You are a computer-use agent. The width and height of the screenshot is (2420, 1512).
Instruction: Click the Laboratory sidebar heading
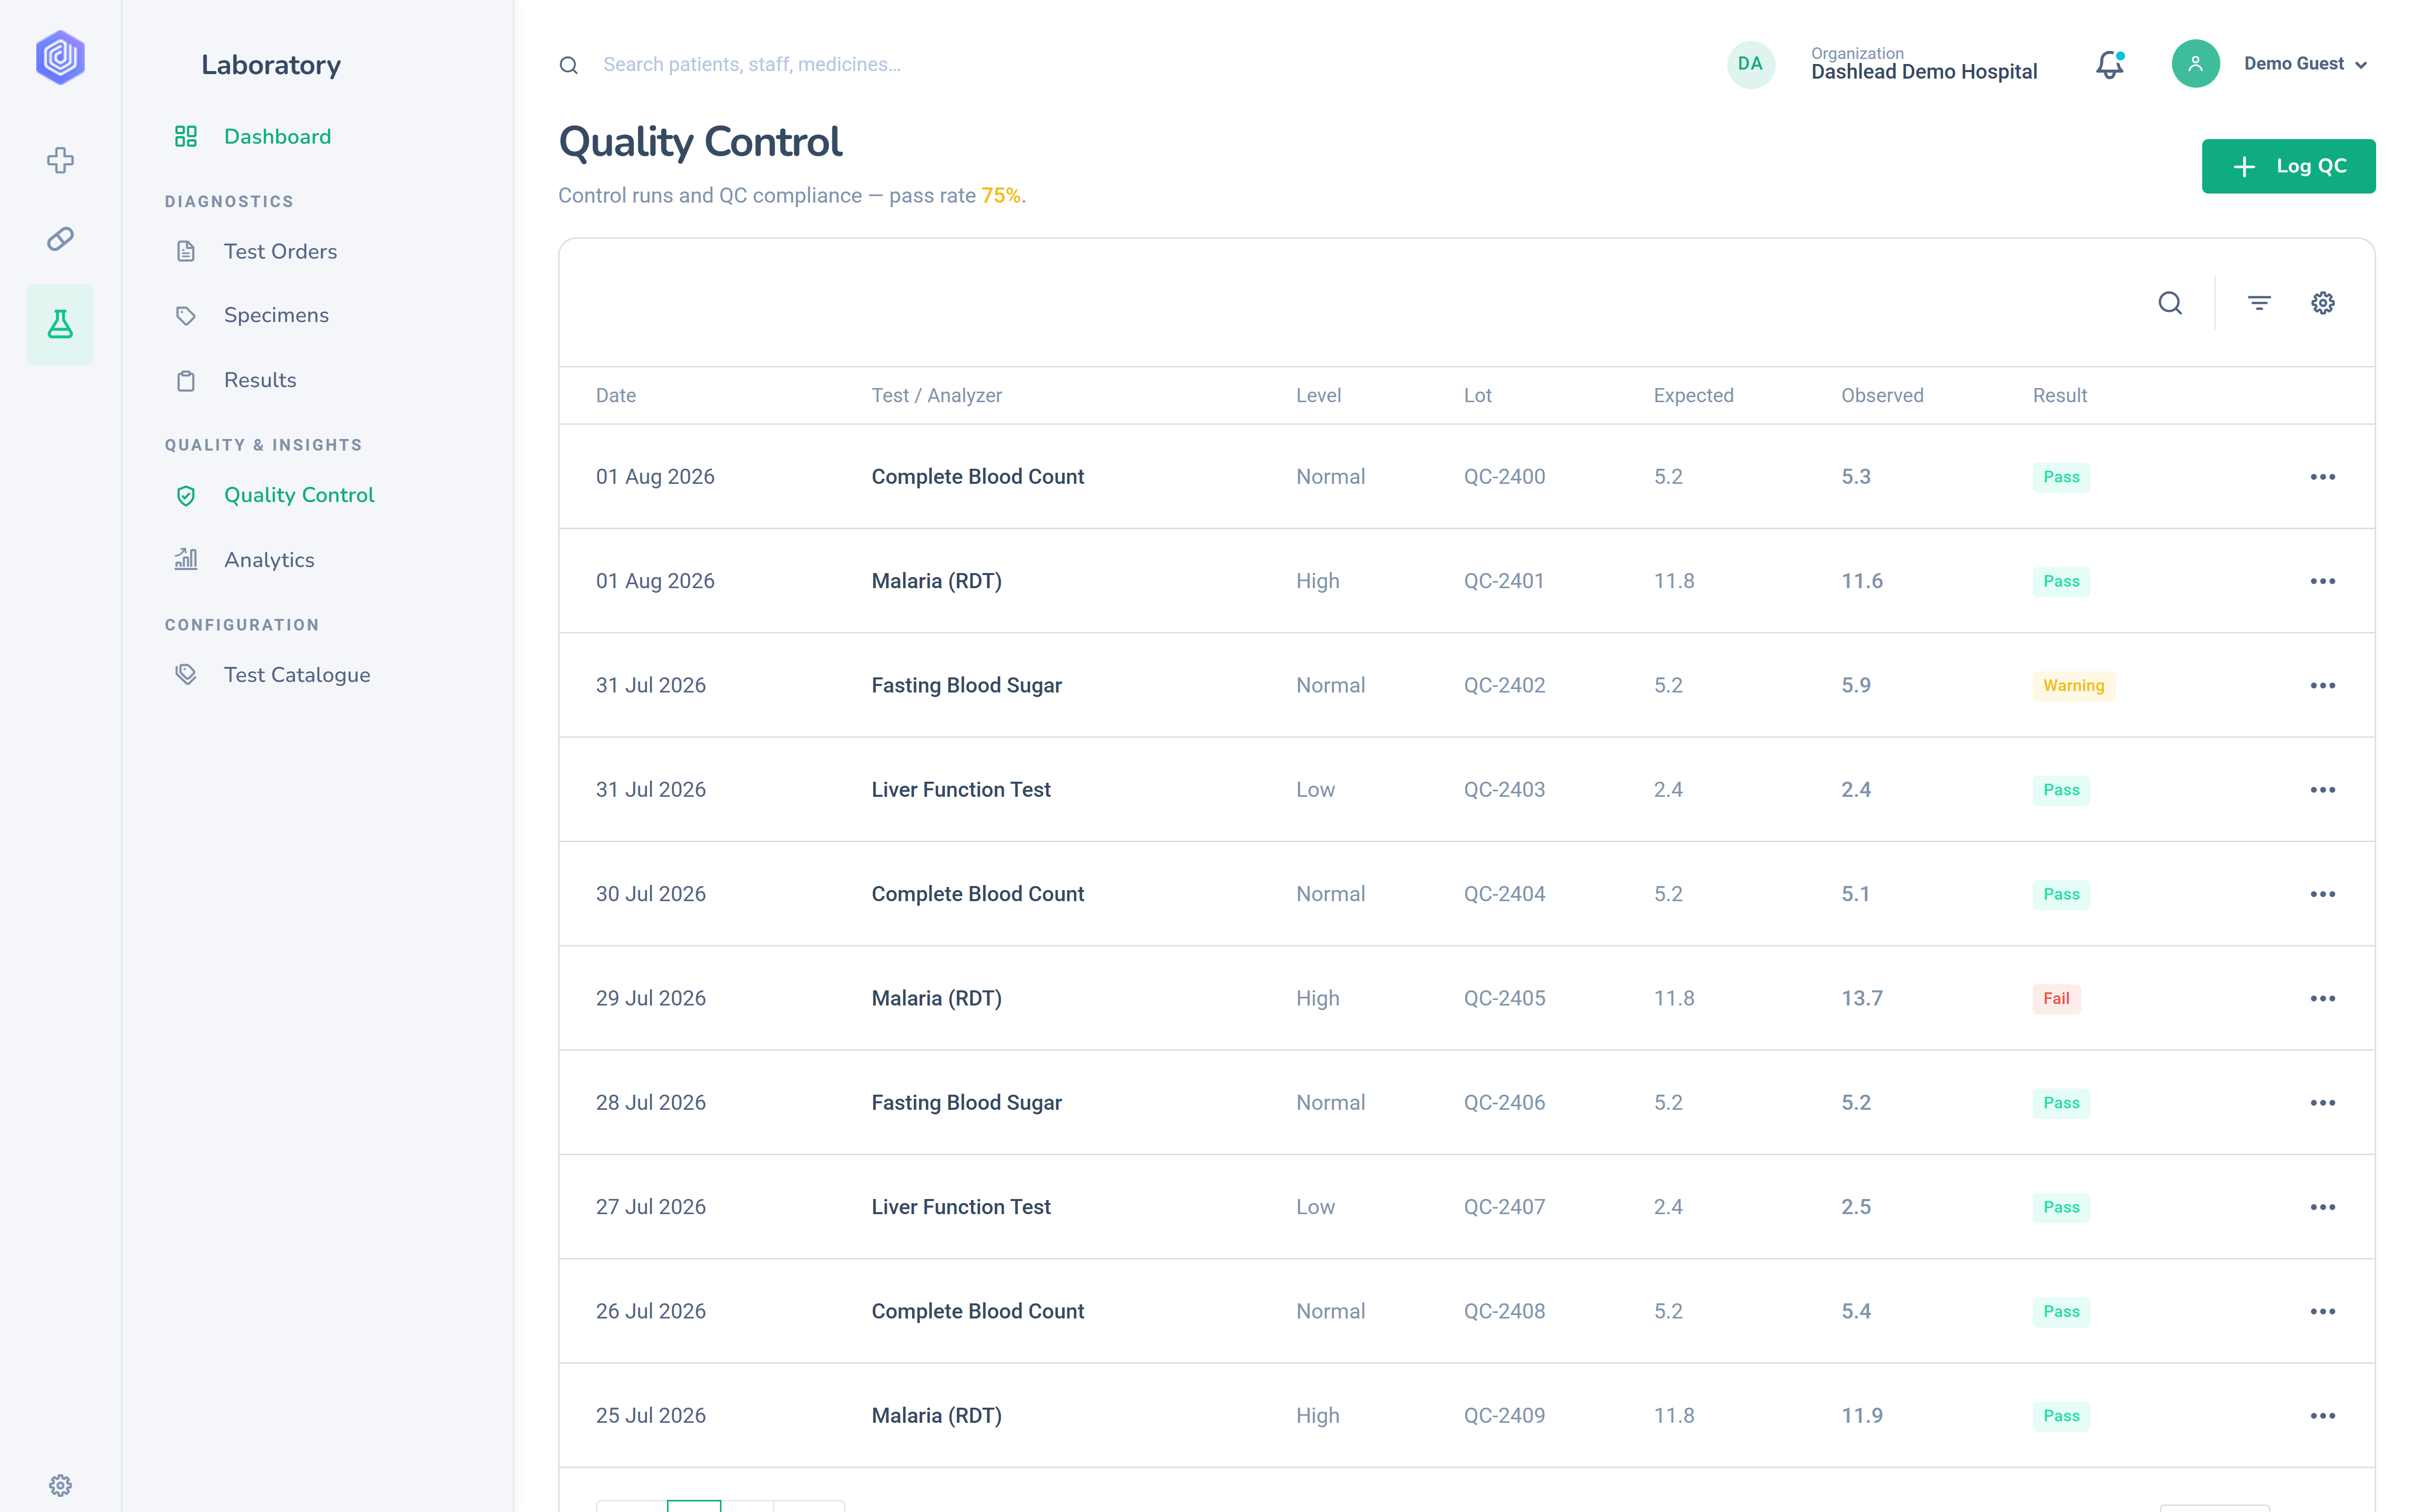click(x=271, y=65)
